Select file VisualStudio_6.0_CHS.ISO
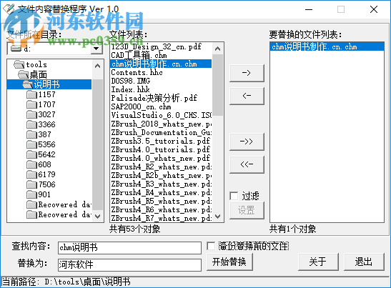 tap(161, 115)
